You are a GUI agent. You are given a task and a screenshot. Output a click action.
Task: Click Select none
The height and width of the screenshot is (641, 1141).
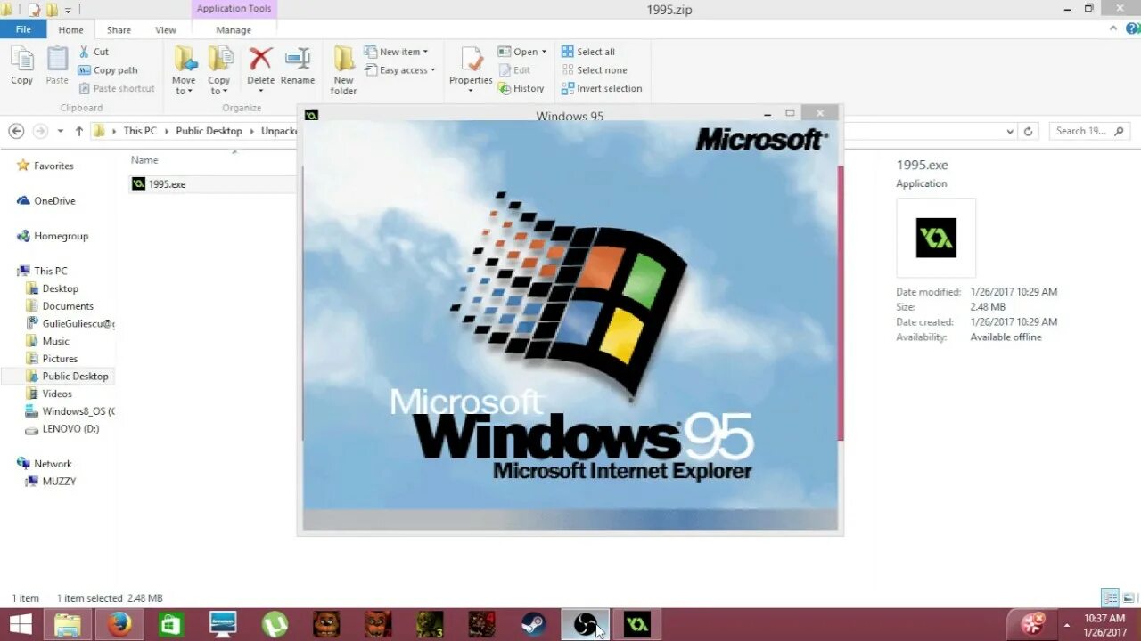tap(594, 70)
